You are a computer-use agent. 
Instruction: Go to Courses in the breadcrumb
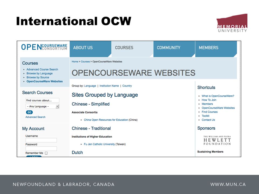pyautogui.click(x=85, y=61)
